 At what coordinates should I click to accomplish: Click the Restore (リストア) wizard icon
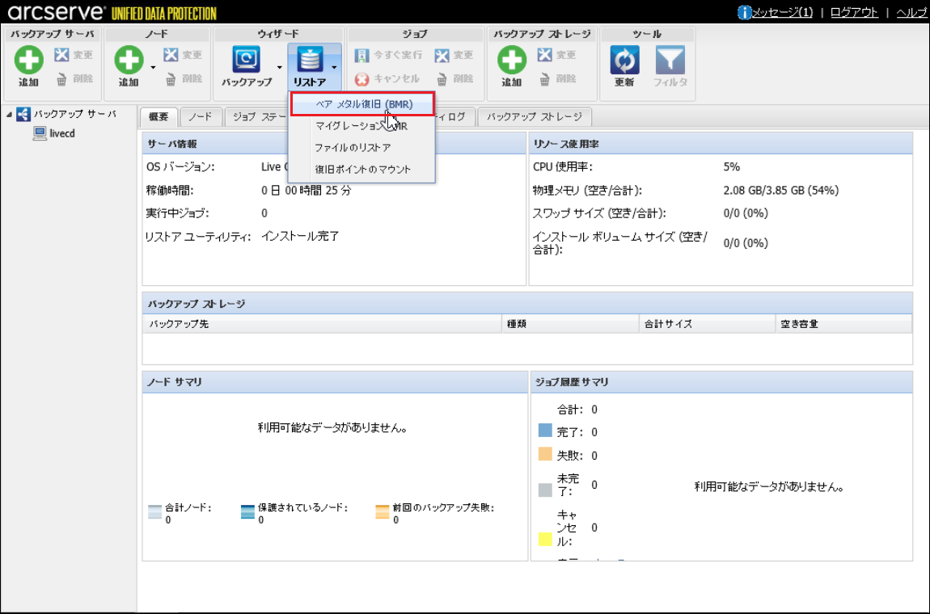(x=310, y=60)
